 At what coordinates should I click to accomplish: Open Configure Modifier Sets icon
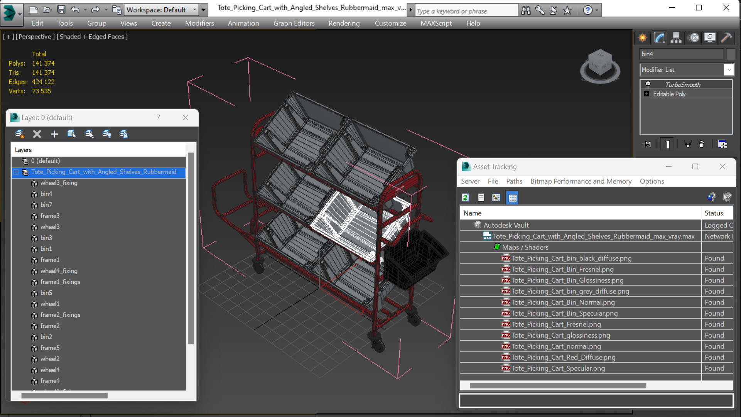[722, 144]
